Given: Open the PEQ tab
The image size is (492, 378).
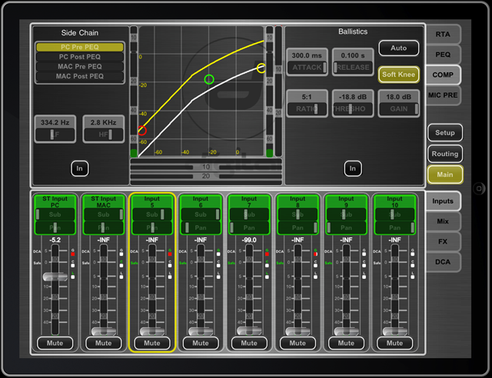Looking at the screenshot, I should click(443, 55).
